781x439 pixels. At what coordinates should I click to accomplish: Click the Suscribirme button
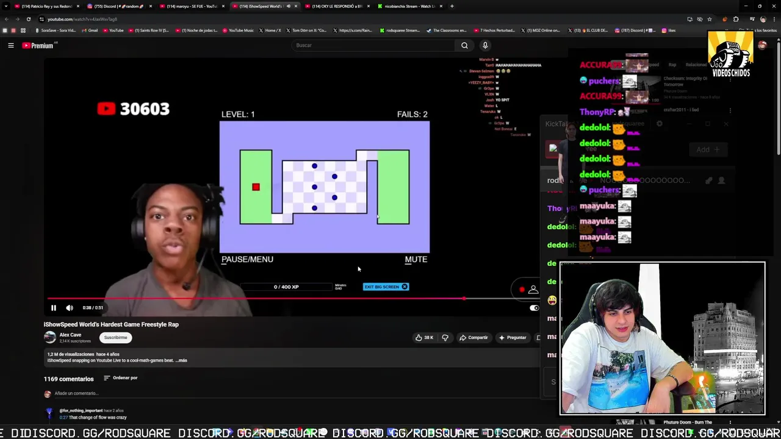tap(115, 337)
